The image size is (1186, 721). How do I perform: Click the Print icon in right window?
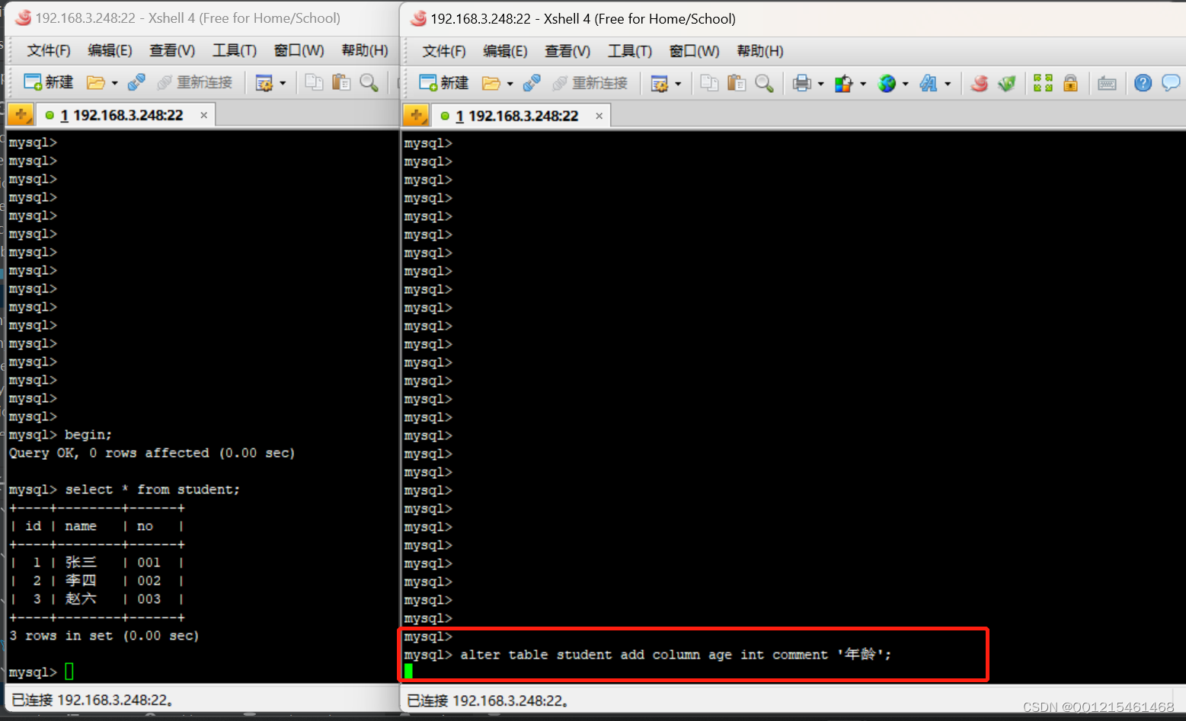[801, 83]
